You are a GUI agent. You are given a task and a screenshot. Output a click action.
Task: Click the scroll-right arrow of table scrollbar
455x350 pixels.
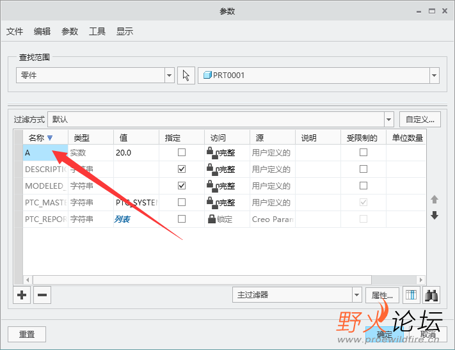(420, 280)
